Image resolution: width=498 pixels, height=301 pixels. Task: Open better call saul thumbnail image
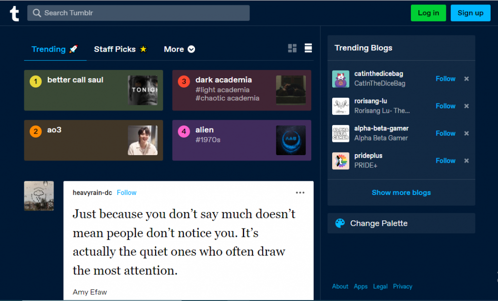[142, 90]
